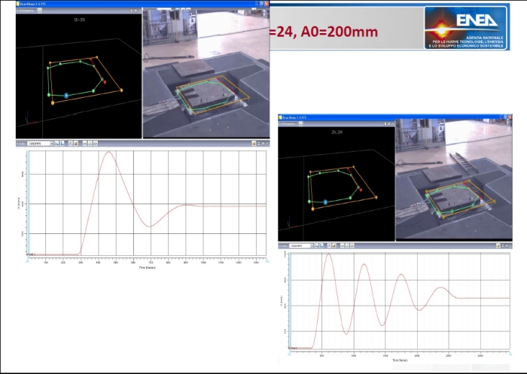This screenshot has width=527, height=374.
Task: Select the blue marker in left 3D view
Action: point(66,96)
